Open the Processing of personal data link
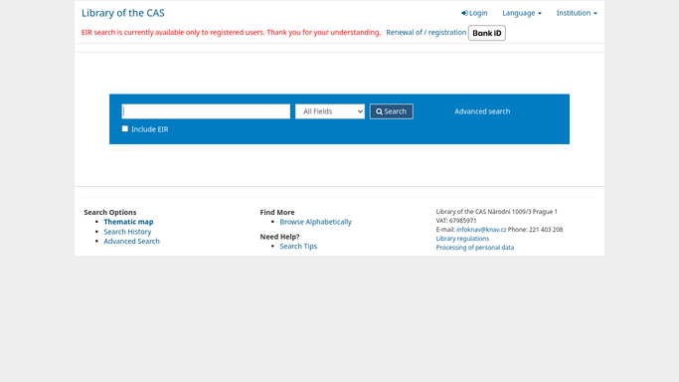Image resolution: width=679 pixels, height=382 pixels. 475,248
